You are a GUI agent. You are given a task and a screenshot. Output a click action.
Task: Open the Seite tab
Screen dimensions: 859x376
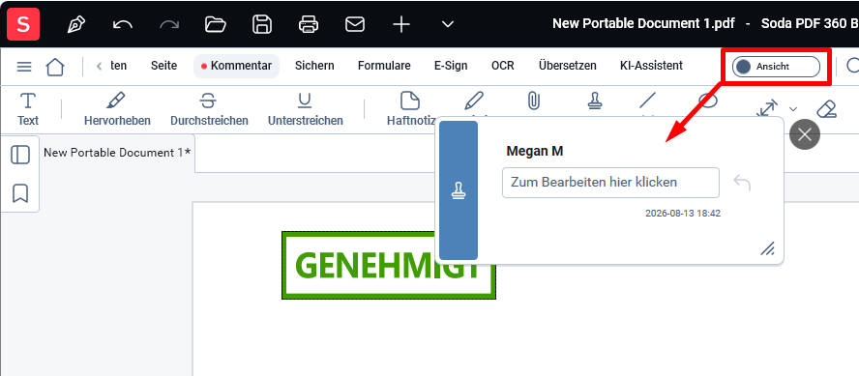click(x=163, y=66)
